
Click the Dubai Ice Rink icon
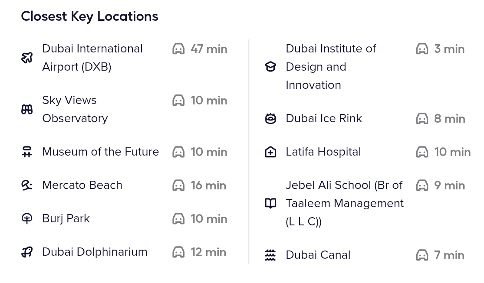(270, 118)
